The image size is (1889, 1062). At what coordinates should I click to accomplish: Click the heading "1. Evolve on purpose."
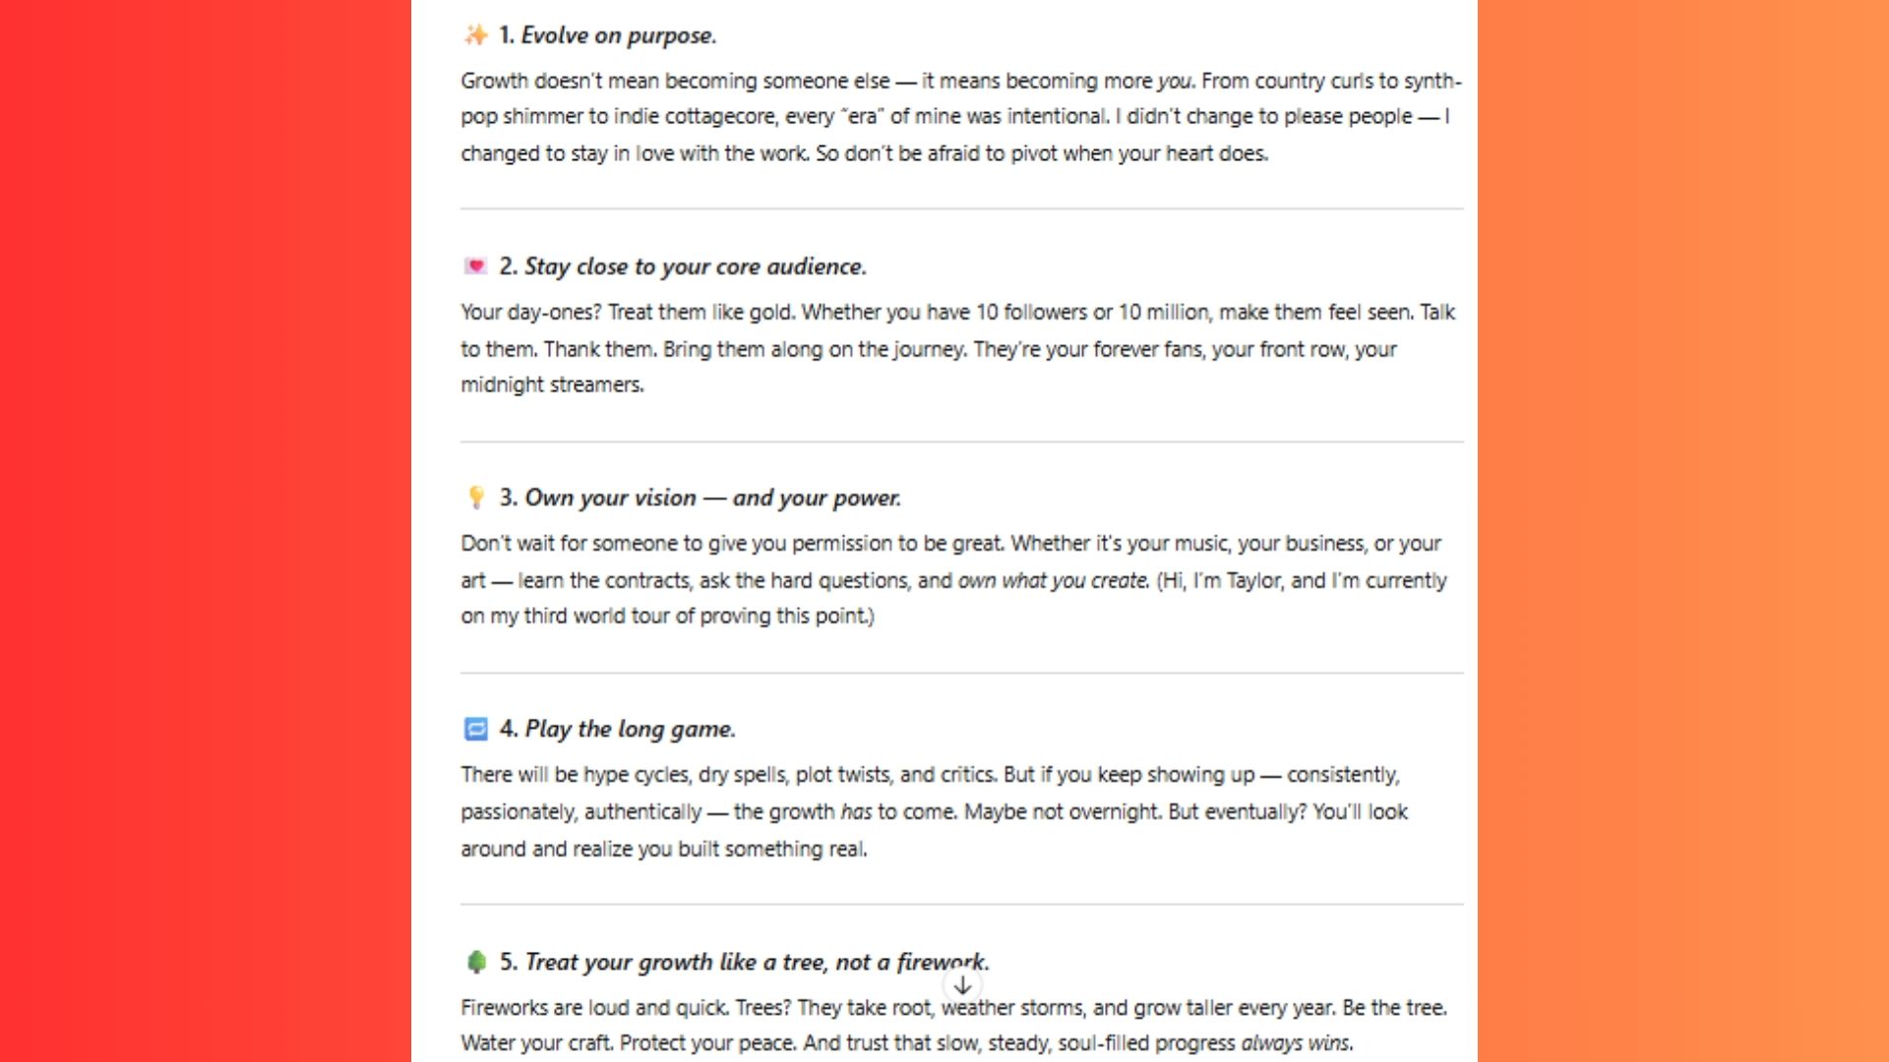coord(607,35)
